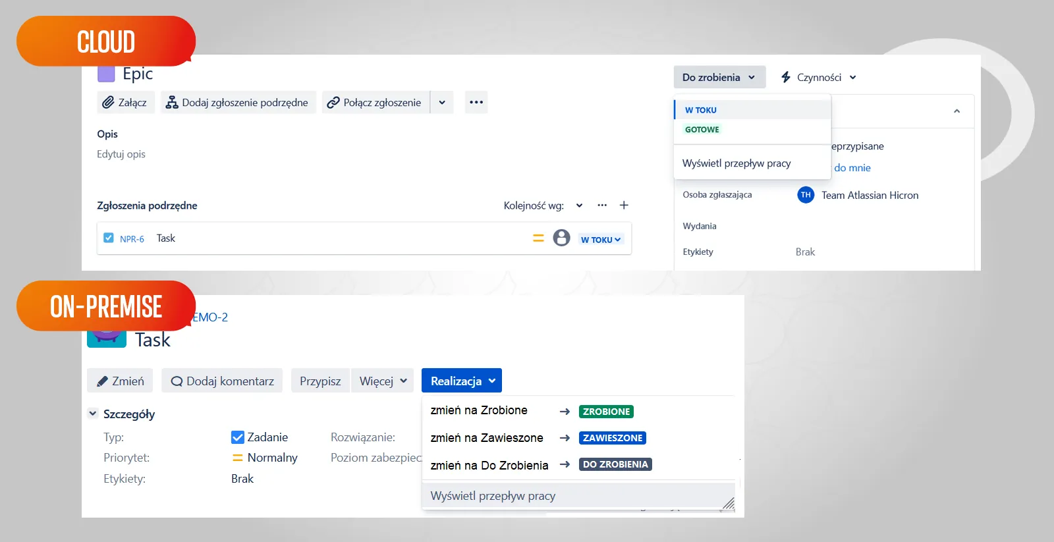Click the Normalny priority value
Screen dimensions: 1054x542
[272, 458]
